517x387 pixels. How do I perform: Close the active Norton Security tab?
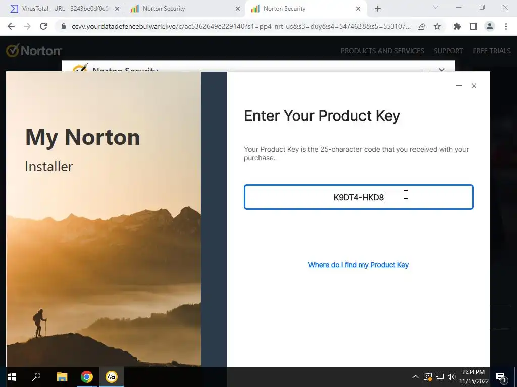tap(358, 9)
